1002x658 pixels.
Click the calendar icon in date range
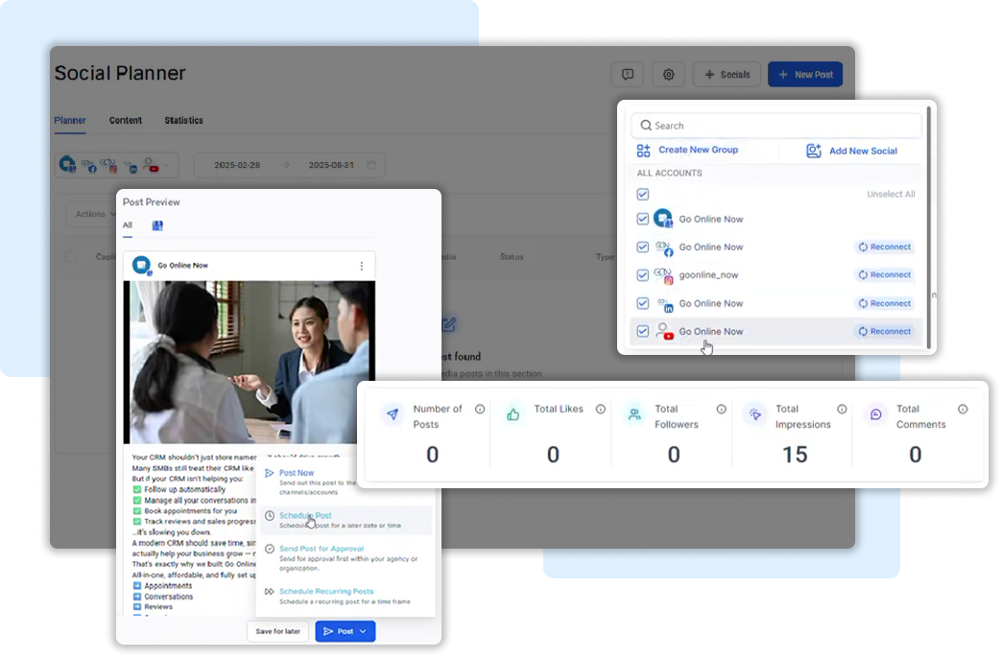tap(371, 165)
